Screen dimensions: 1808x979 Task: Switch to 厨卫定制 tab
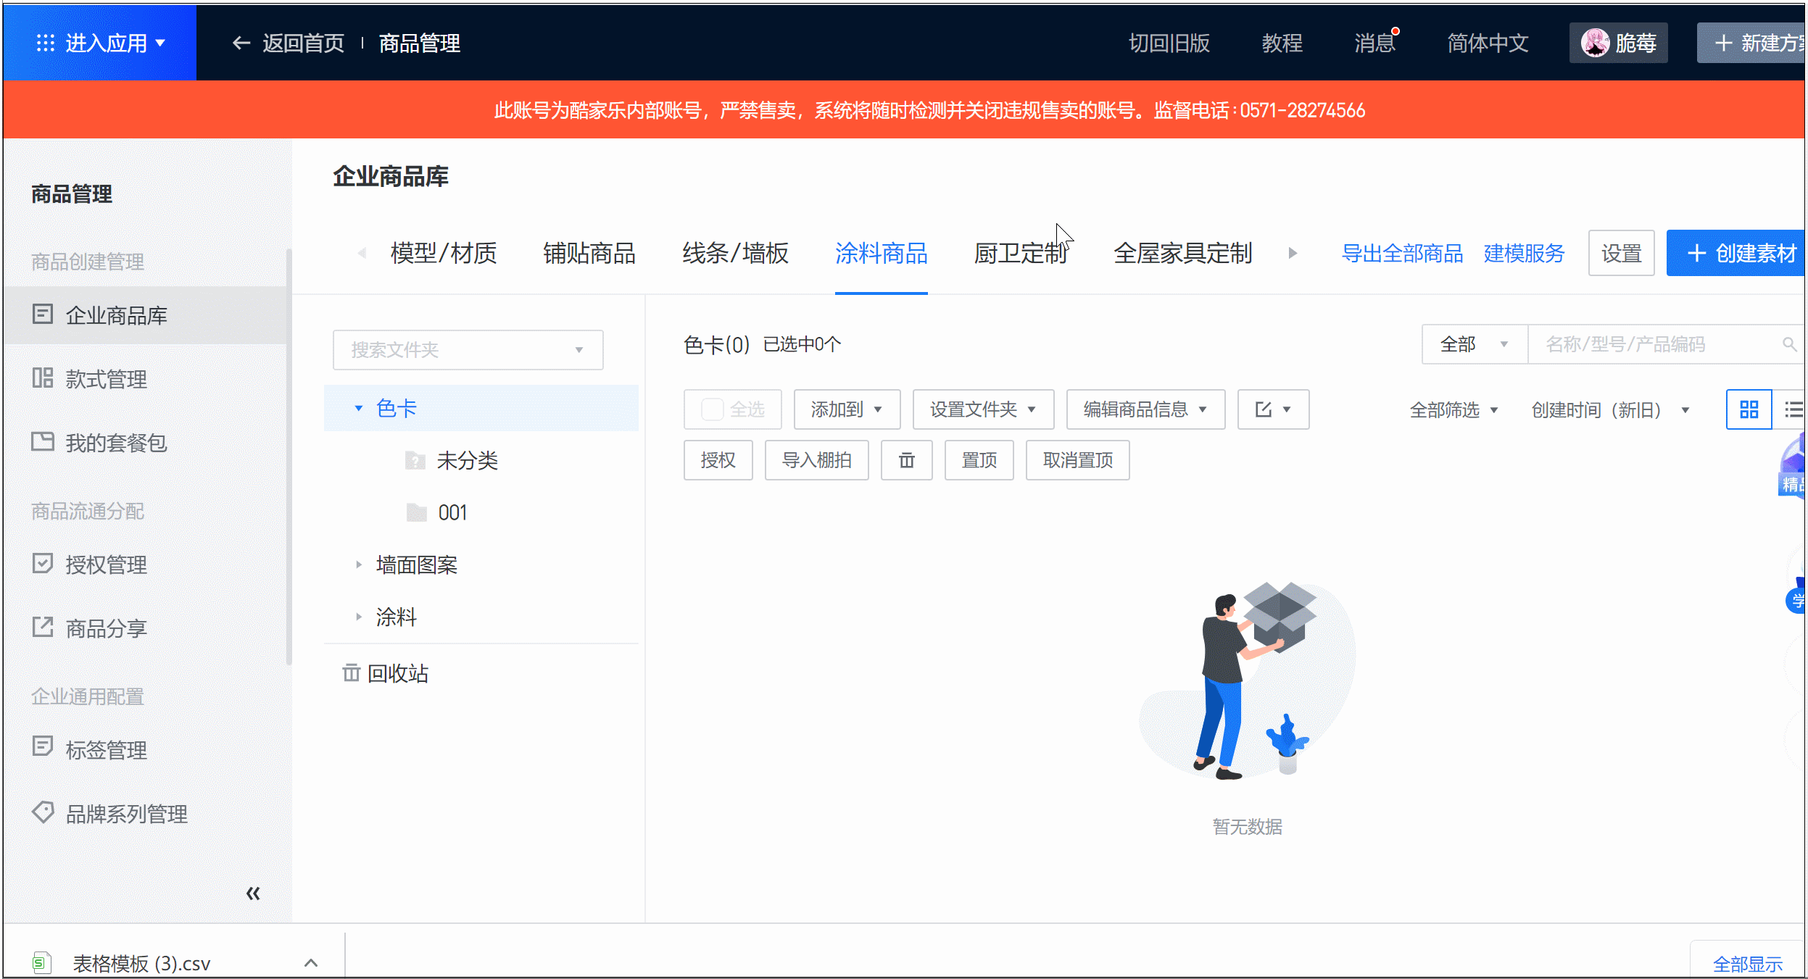(x=1019, y=253)
